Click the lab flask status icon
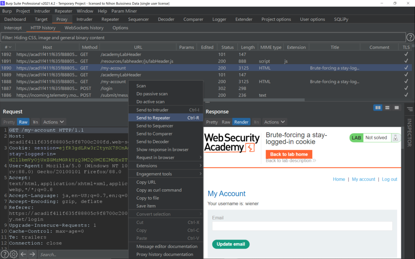 (x=395, y=138)
